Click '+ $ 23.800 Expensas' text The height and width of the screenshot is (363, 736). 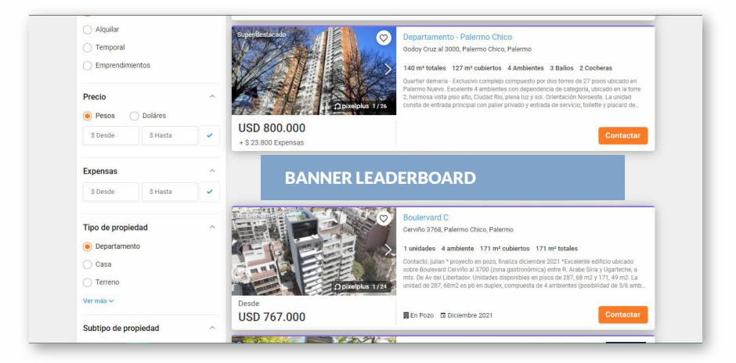click(x=272, y=142)
